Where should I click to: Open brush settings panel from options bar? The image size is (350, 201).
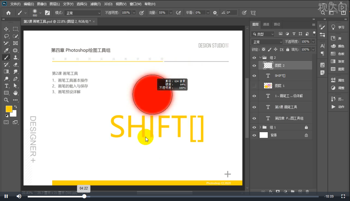tap(48, 13)
